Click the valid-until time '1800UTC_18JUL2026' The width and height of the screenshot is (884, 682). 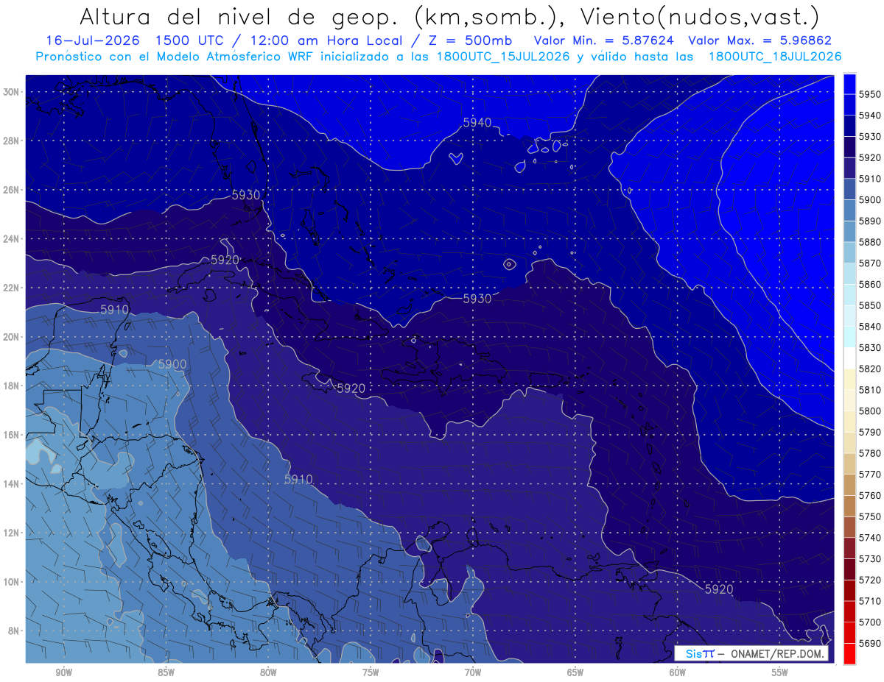point(775,57)
